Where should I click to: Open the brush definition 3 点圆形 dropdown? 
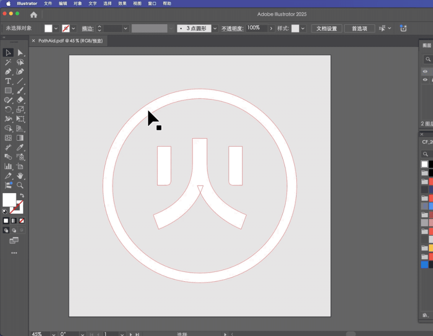click(215, 28)
